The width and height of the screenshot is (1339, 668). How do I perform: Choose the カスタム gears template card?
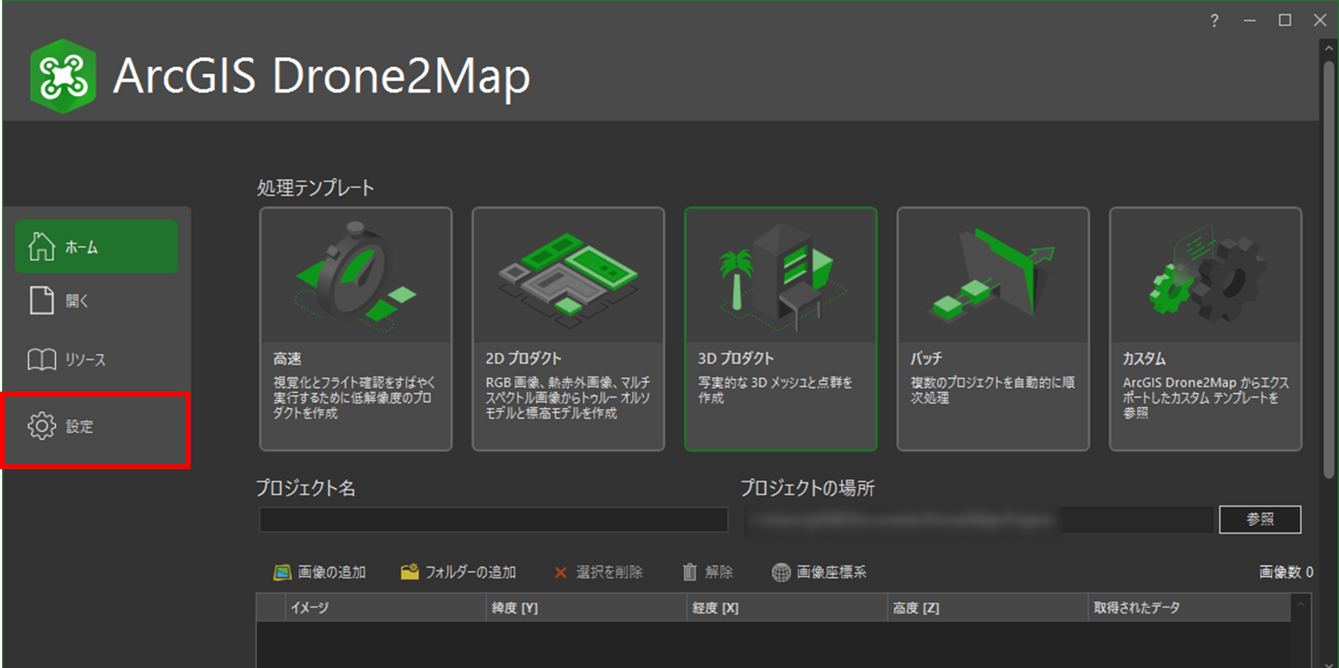click(x=1205, y=329)
